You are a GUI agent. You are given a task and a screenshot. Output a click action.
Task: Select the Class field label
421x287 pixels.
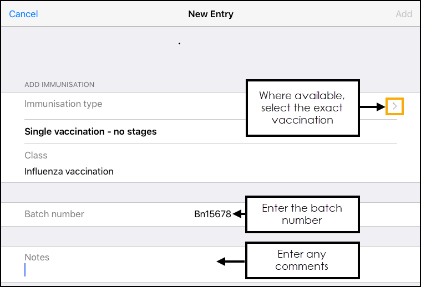(36, 156)
